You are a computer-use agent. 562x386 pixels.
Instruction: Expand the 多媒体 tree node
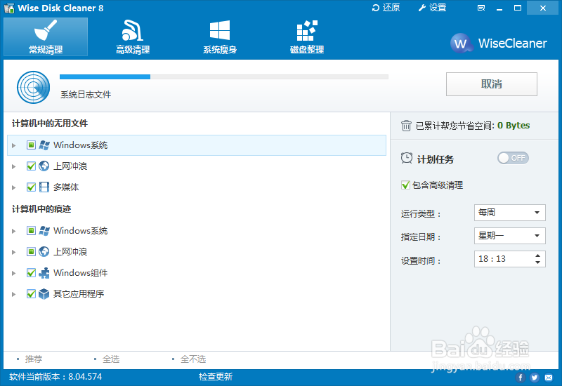(13, 187)
